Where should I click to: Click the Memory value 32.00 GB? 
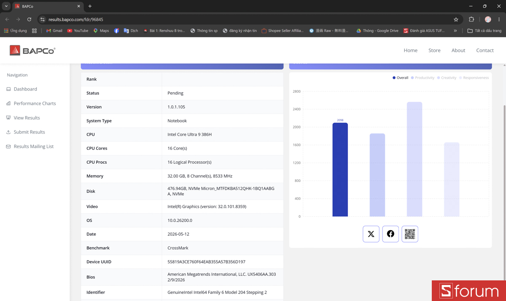coord(200,176)
